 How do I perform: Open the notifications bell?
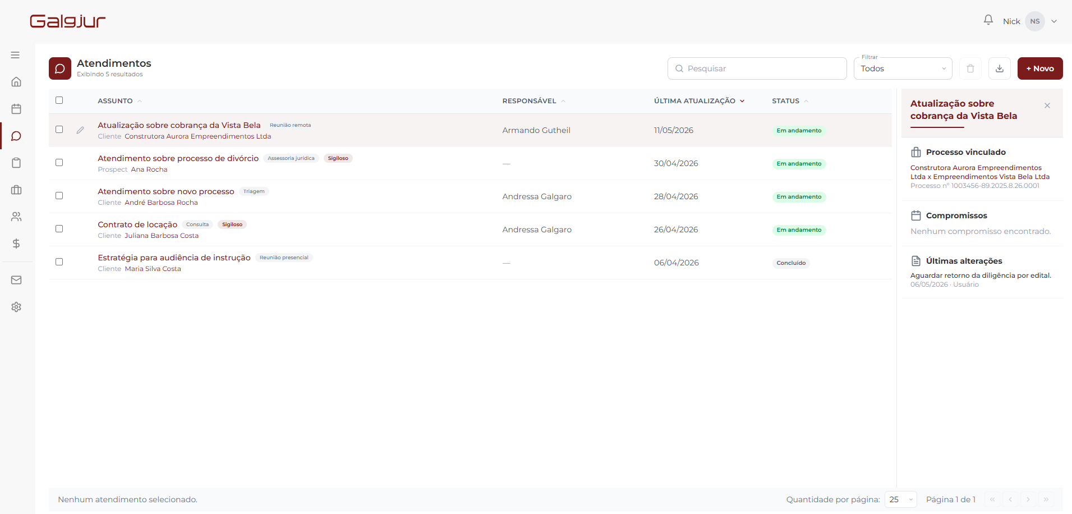tap(988, 20)
